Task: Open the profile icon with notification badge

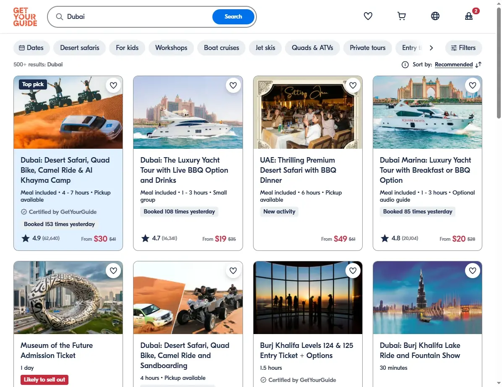Action: [469, 16]
